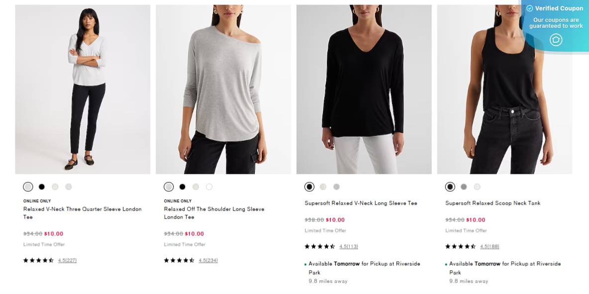This screenshot has height=294, width=589.
Task: Open the coupon widget house icon
Action: (556, 40)
